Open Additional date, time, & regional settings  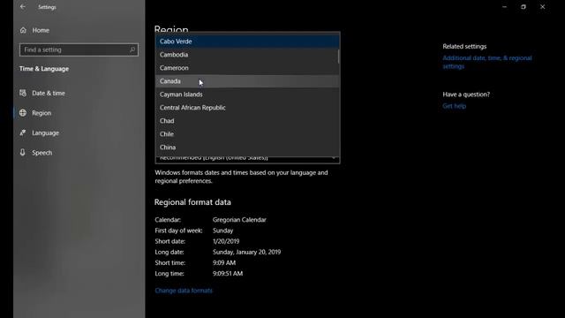click(486, 62)
